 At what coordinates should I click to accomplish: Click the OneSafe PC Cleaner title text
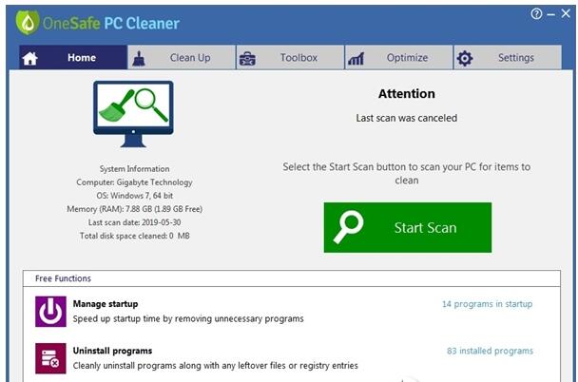click(x=111, y=23)
